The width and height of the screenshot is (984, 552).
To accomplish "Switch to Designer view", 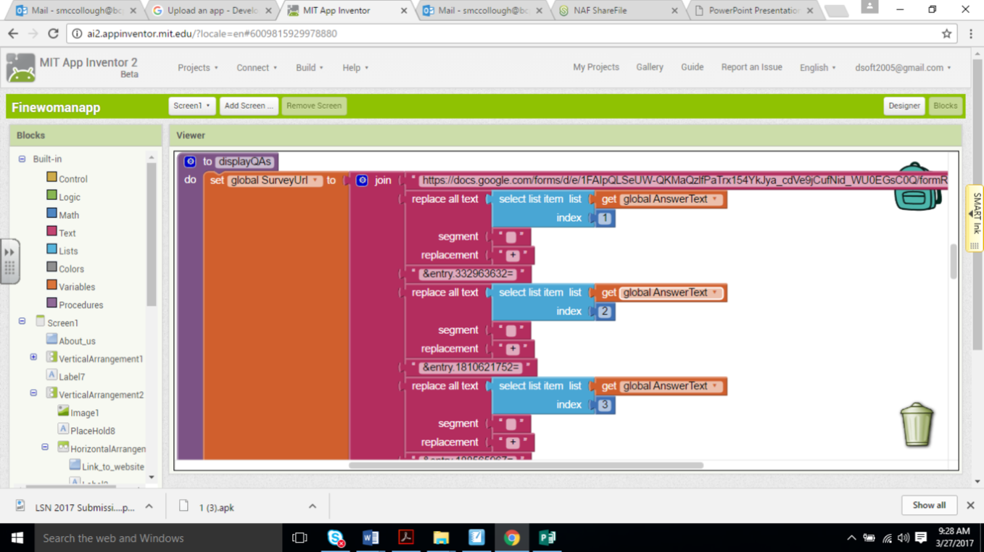I will 904,106.
